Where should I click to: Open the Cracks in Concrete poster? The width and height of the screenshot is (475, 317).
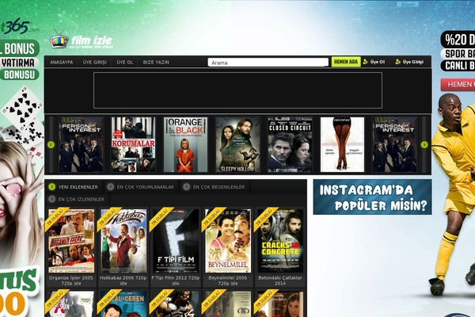point(280,241)
